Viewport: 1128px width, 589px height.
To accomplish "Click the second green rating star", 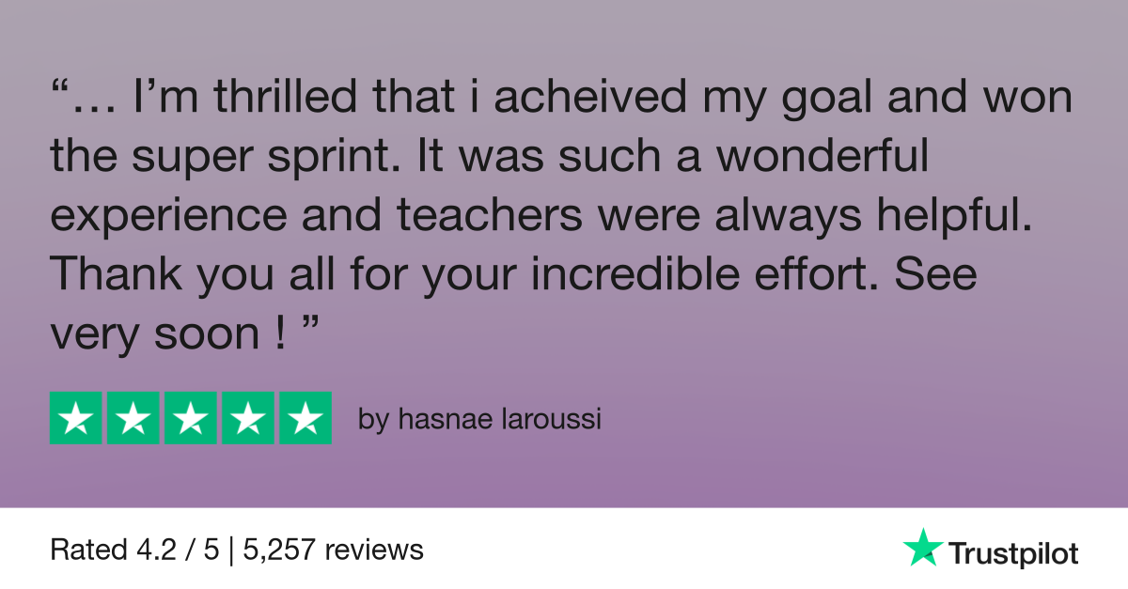I will 133,418.
